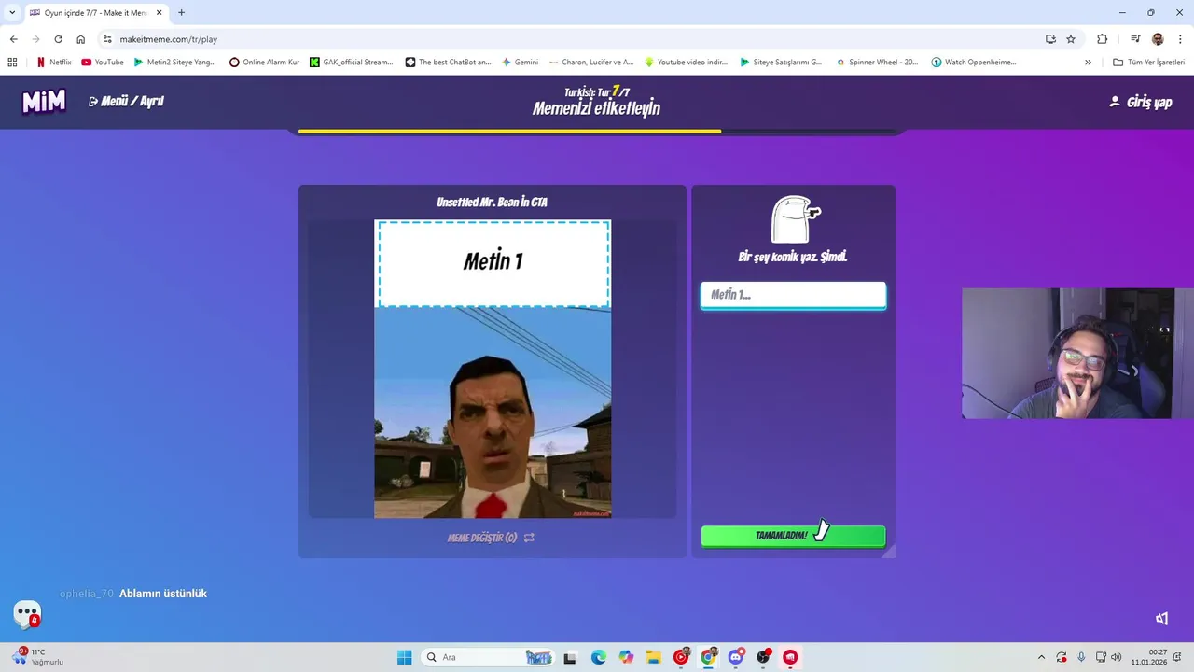
Task: Click the MiM logo
Action: tap(44, 101)
